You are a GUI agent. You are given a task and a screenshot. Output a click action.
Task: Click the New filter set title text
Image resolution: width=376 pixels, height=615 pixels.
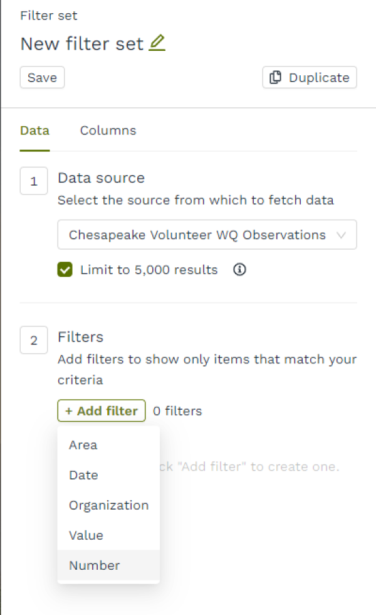(x=81, y=43)
